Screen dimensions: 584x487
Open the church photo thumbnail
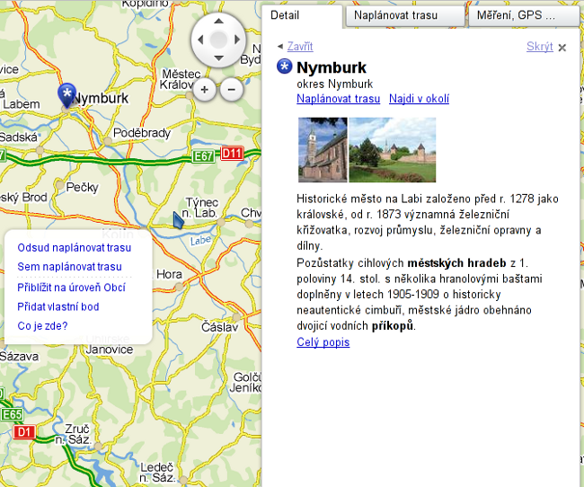pos(322,150)
